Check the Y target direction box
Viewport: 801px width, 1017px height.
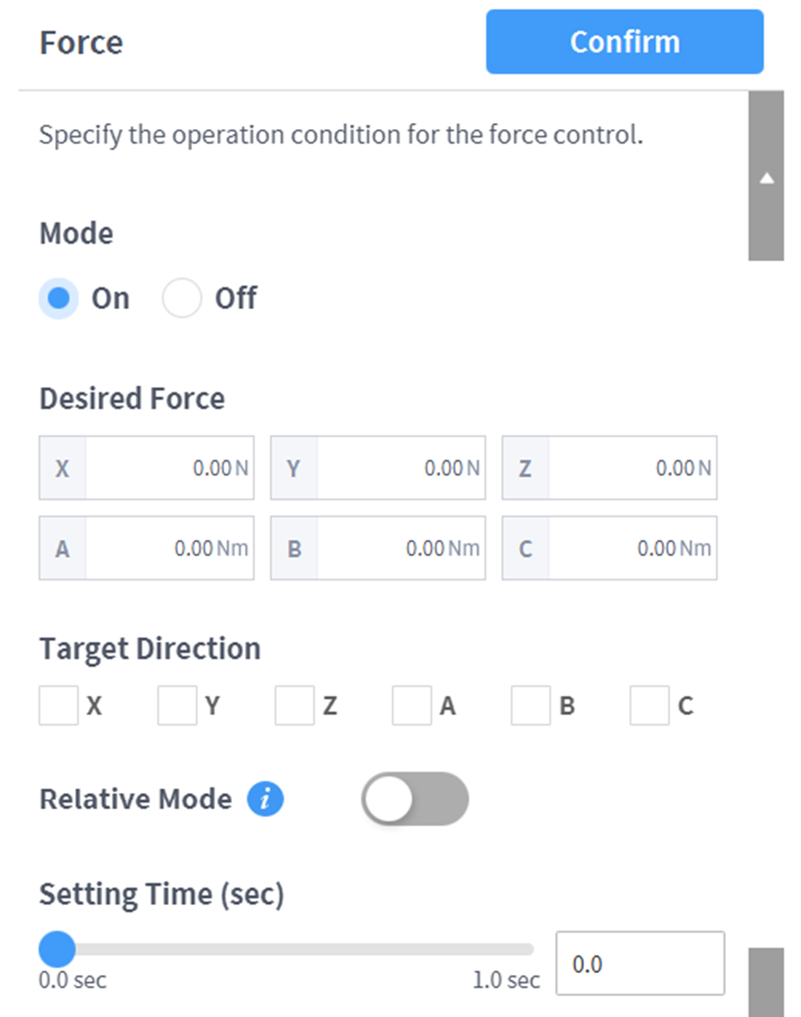pos(177,706)
